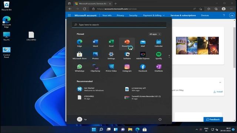Screen dimensions: 237x133
Task: Launch Clipchamp
Action: 96,68
